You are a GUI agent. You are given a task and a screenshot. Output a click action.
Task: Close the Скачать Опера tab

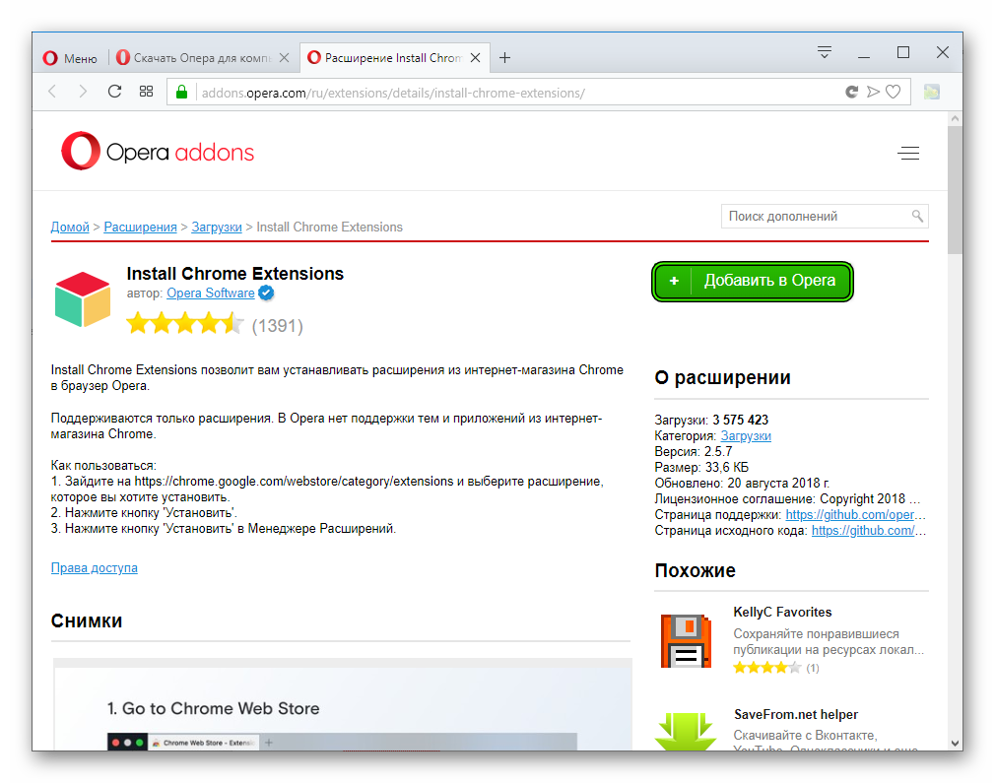point(285,58)
